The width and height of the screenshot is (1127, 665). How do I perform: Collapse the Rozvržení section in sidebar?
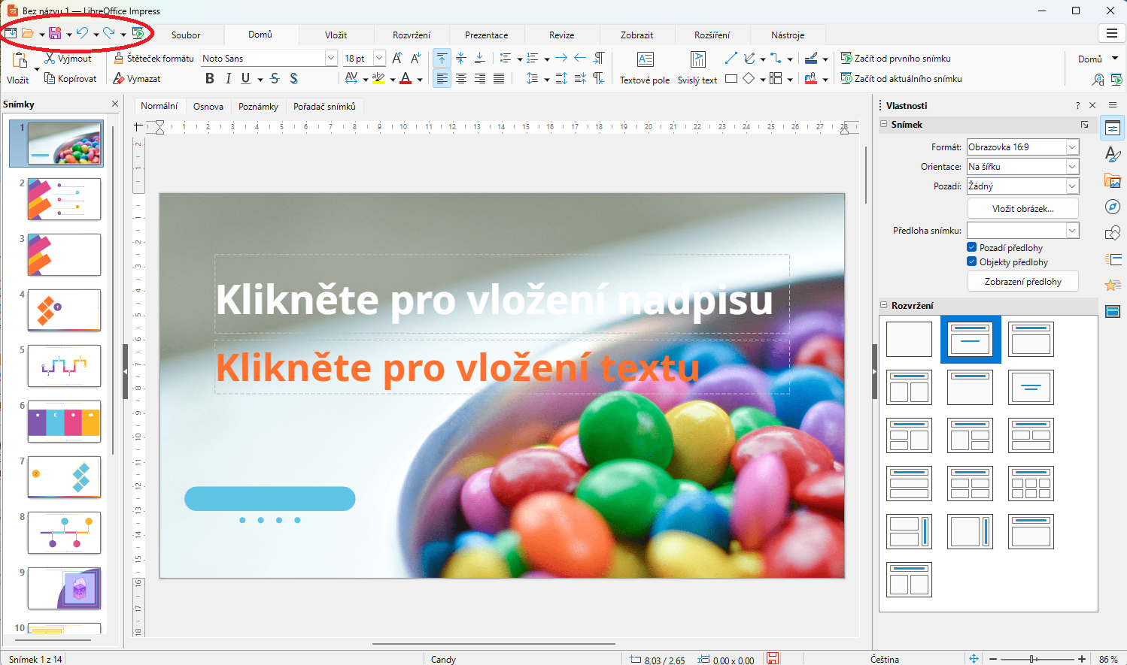(884, 305)
